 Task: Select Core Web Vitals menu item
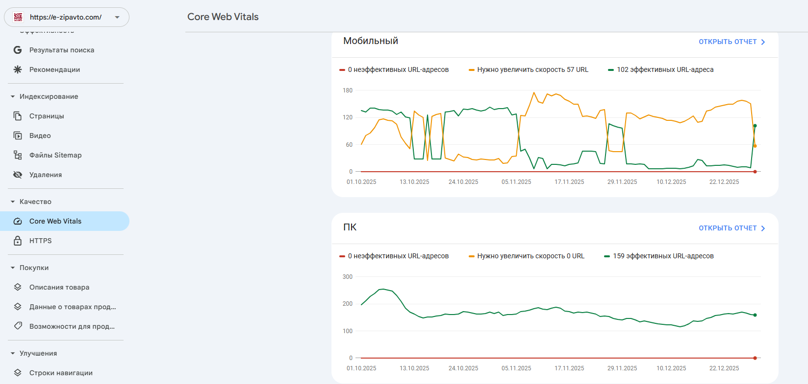(x=55, y=221)
